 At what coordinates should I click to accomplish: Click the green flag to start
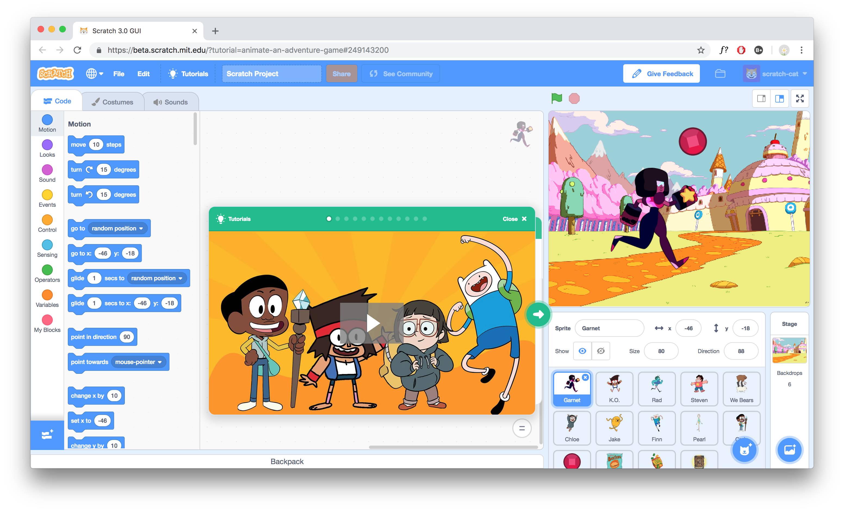point(557,98)
